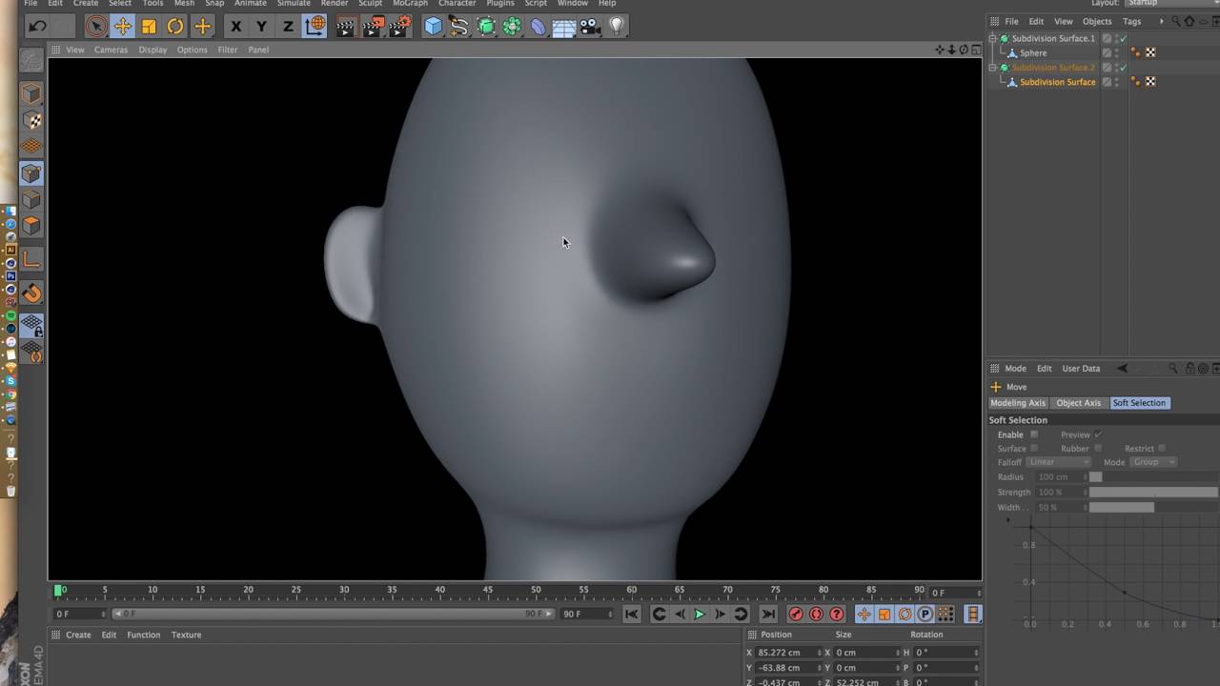Click the green Array modeling icon
Viewport: 1220px width, 686px height.
coord(512,27)
